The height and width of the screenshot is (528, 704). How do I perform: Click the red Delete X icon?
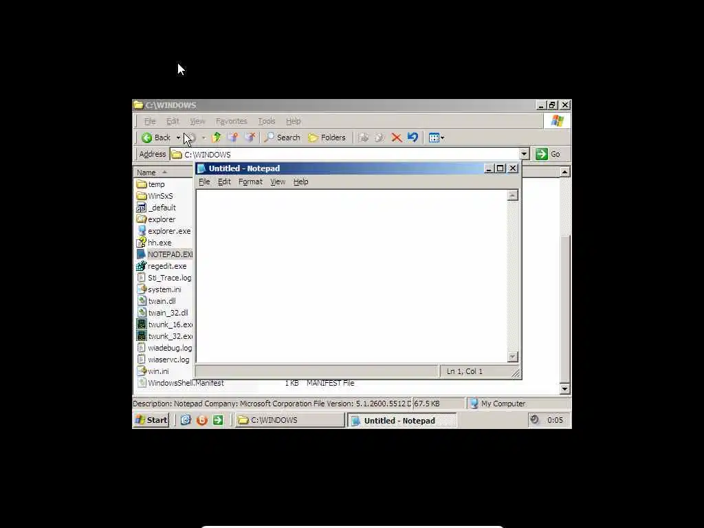pos(396,137)
